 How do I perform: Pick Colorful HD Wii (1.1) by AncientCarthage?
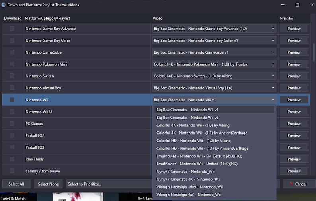[x=214, y=148]
